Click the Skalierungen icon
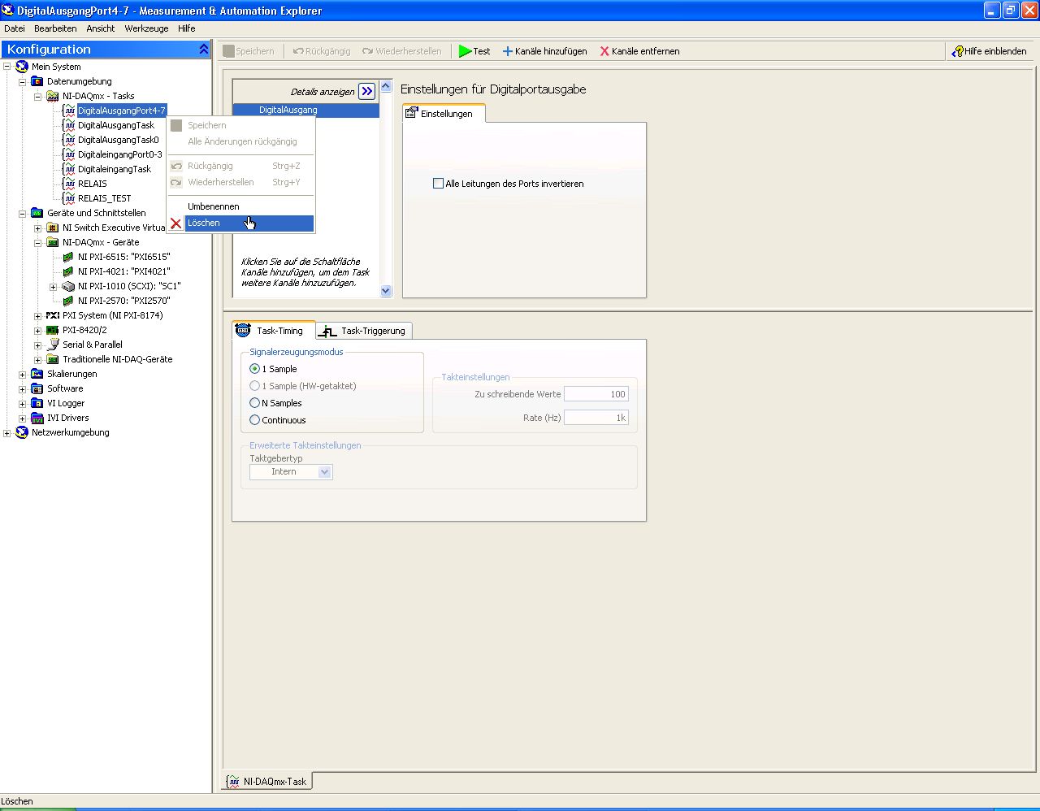 coord(37,374)
